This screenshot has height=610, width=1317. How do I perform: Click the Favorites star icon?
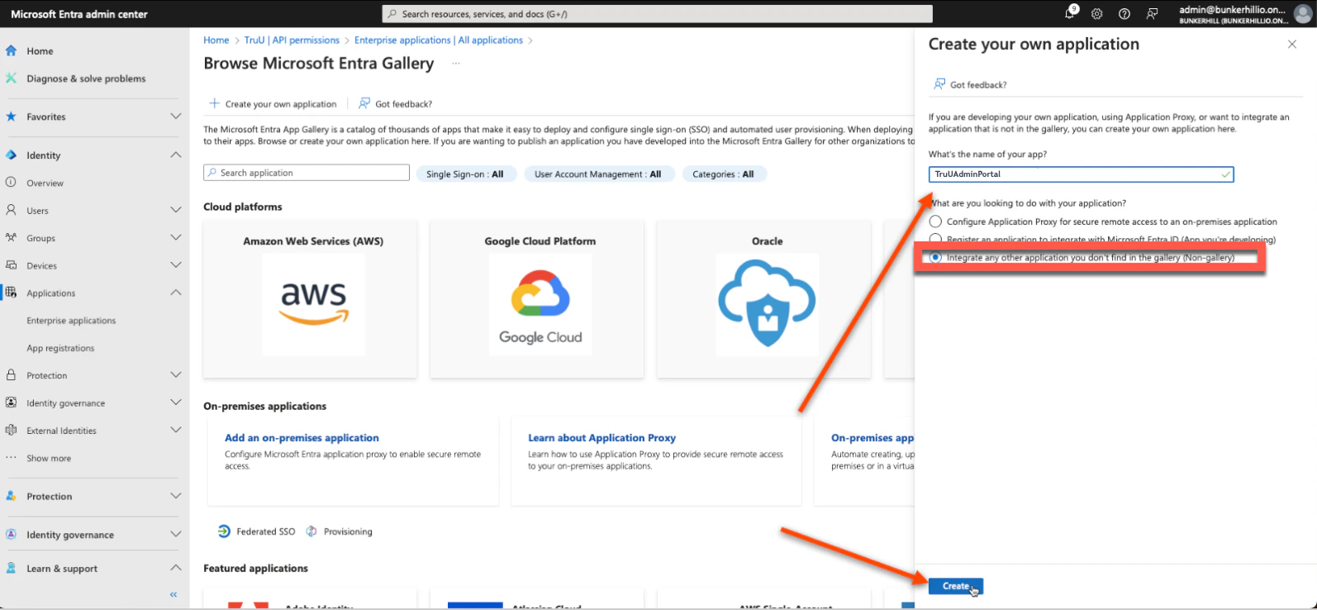[x=11, y=117]
